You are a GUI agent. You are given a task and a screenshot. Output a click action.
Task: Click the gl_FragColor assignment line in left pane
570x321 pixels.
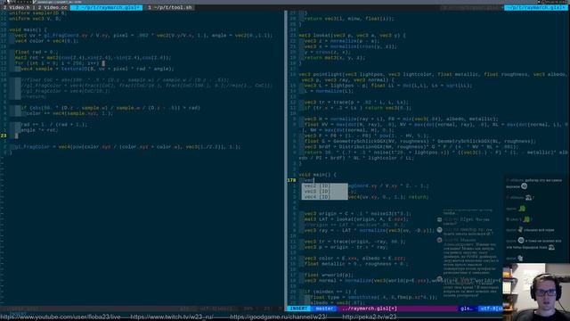pyautogui.click(x=127, y=147)
